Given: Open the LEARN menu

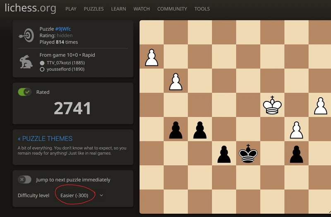Looking at the screenshot, I should click(119, 9).
